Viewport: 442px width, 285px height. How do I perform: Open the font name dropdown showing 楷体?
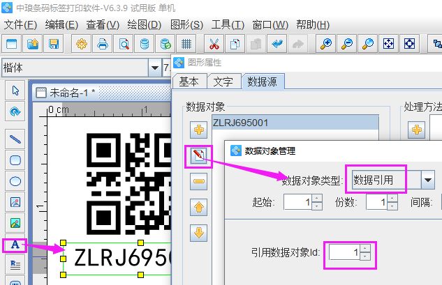click(x=154, y=68)
